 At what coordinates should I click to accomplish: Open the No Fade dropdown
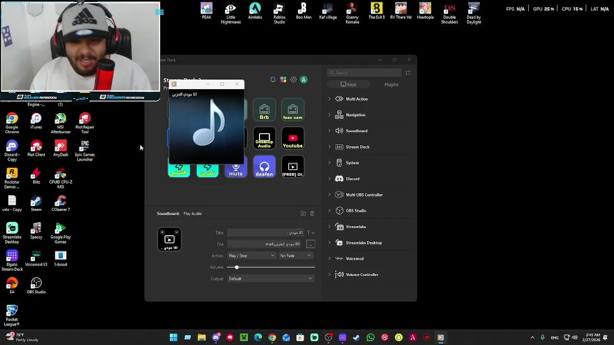coord(295,256)
